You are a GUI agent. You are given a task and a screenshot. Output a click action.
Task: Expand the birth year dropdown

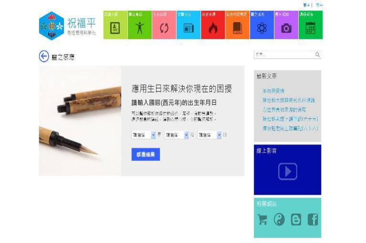[x=144, y=135]
